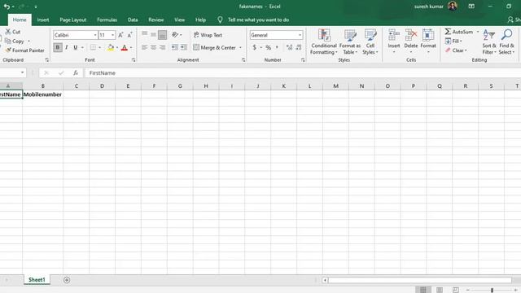521x293 pixels.
Task: Open the Clear dropdown
Action: click(456, 50)
